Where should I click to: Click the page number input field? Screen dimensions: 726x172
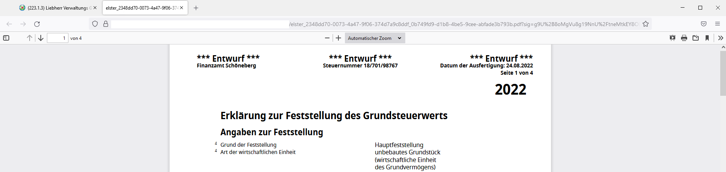coord(58,38)
